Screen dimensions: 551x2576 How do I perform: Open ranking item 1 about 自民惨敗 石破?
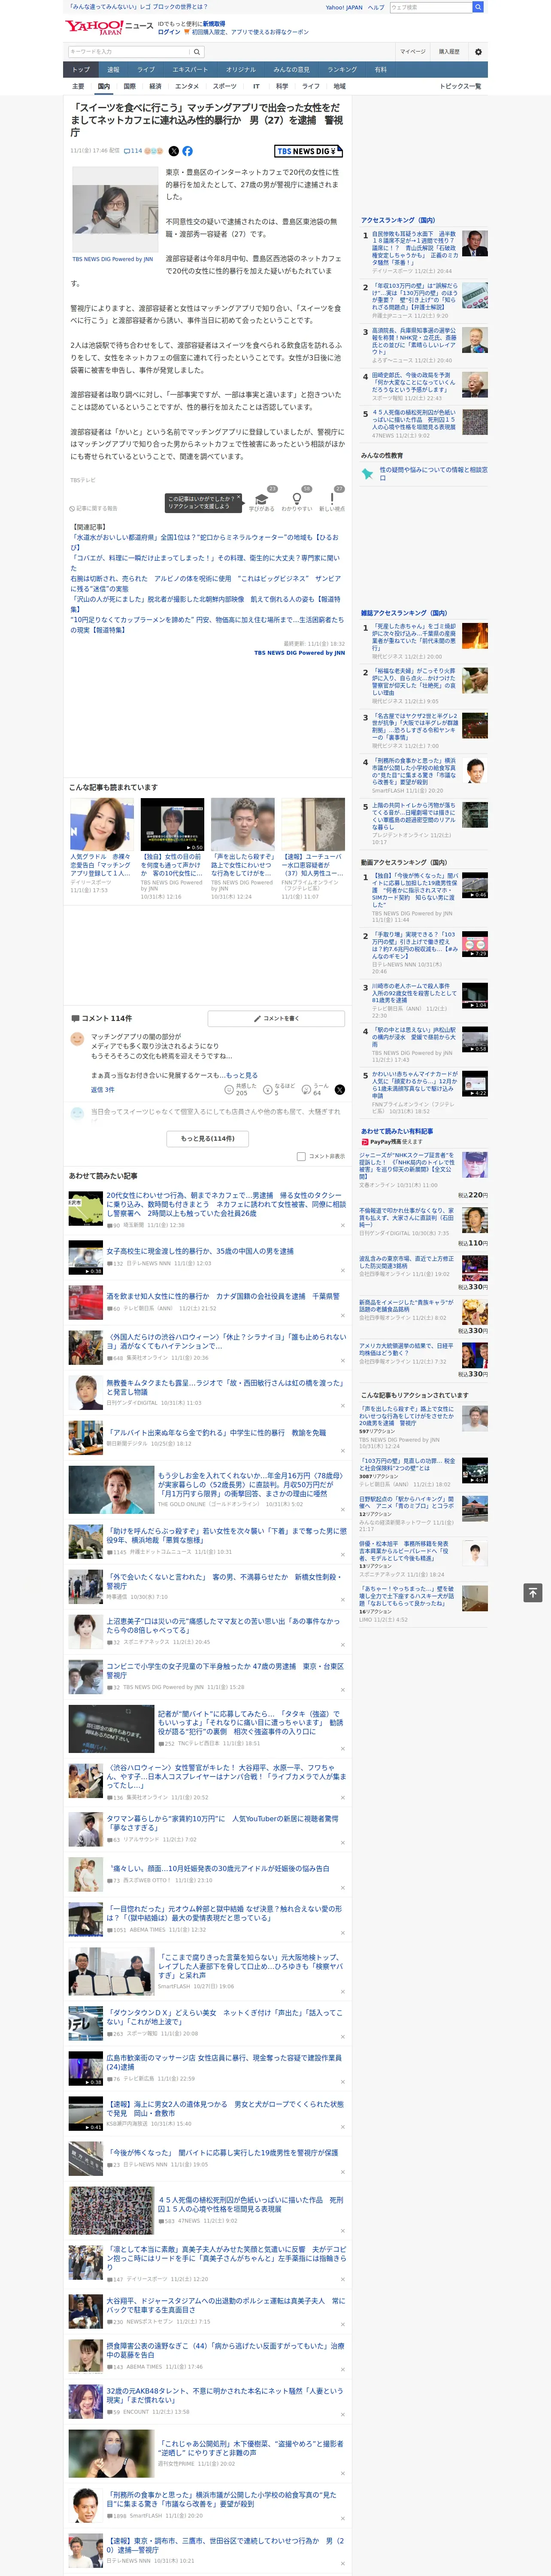tap(414, 248)
